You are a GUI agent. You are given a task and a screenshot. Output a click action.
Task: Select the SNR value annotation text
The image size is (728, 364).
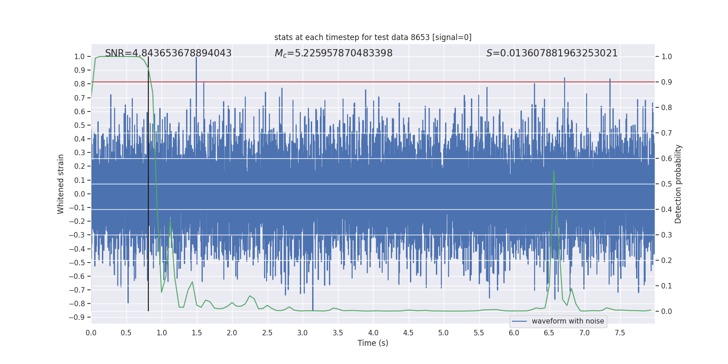[x=168, y=53]
